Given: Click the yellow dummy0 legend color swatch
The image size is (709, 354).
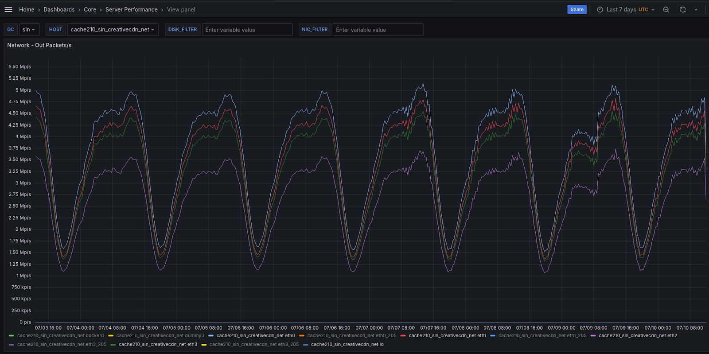Looking at the screenshot, I should (111, 336).
